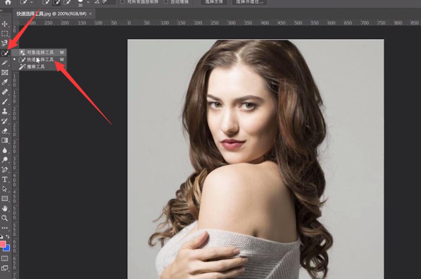
Task: Go to the Home screen
Action: (8, 2)
